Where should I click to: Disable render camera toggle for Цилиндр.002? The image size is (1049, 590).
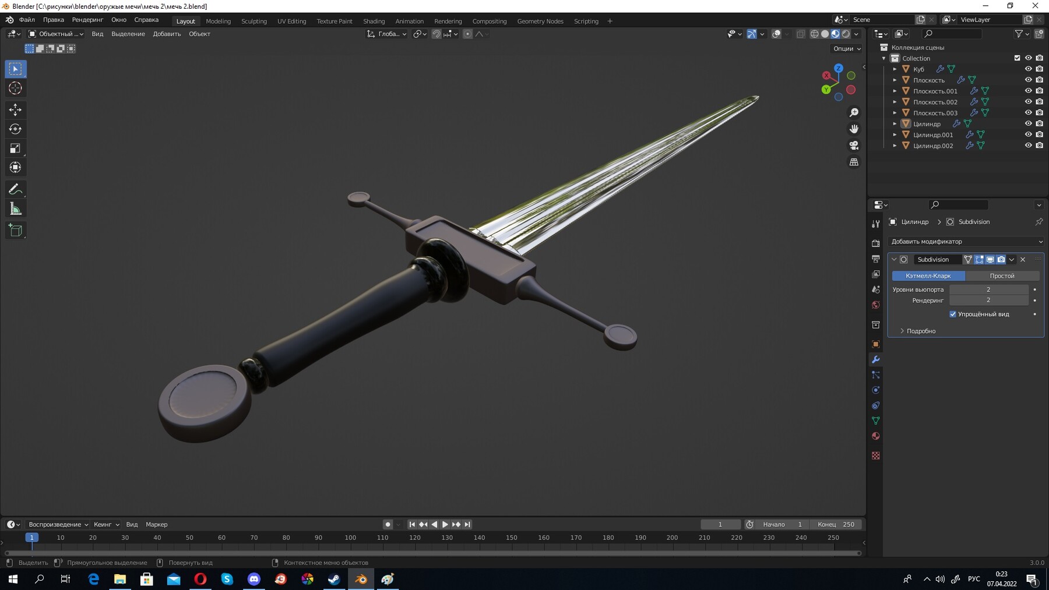coord(1040,146)
